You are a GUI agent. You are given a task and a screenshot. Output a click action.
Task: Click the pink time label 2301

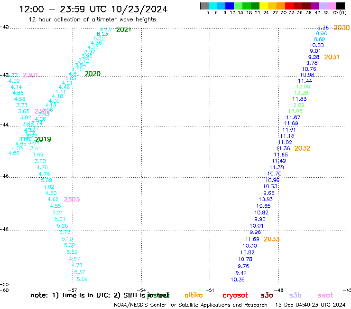[x=30, y=75]
